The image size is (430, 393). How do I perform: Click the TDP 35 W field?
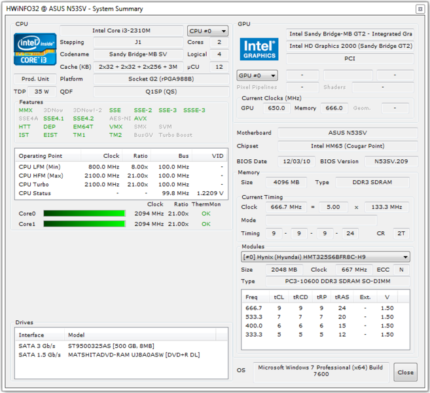click(x=42, y=92)
